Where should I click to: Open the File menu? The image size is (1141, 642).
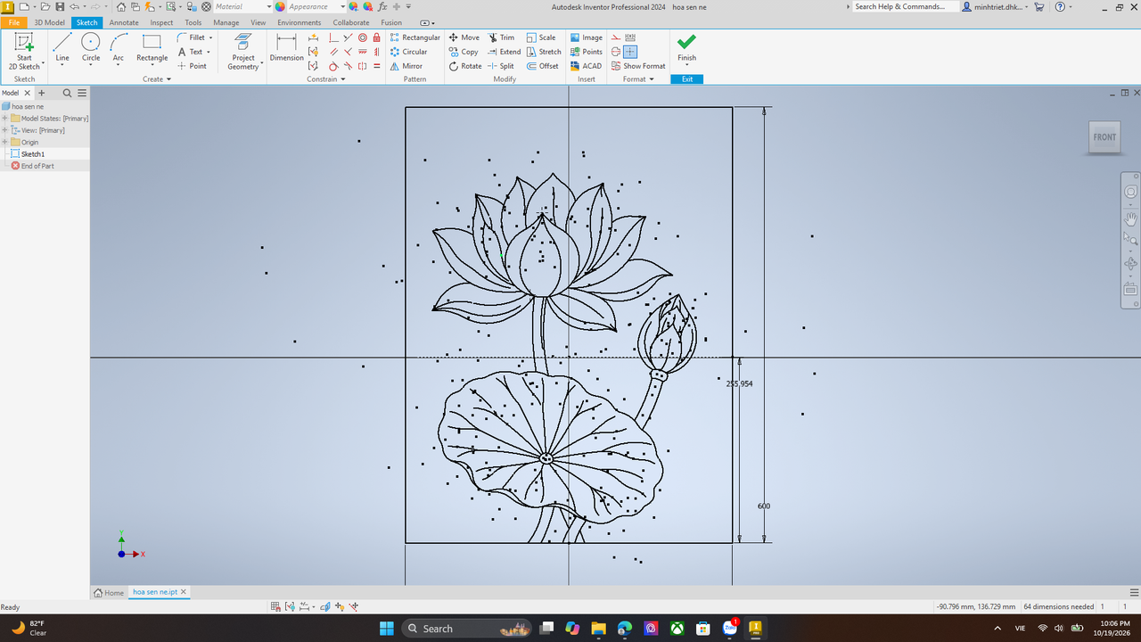point(14,22)
